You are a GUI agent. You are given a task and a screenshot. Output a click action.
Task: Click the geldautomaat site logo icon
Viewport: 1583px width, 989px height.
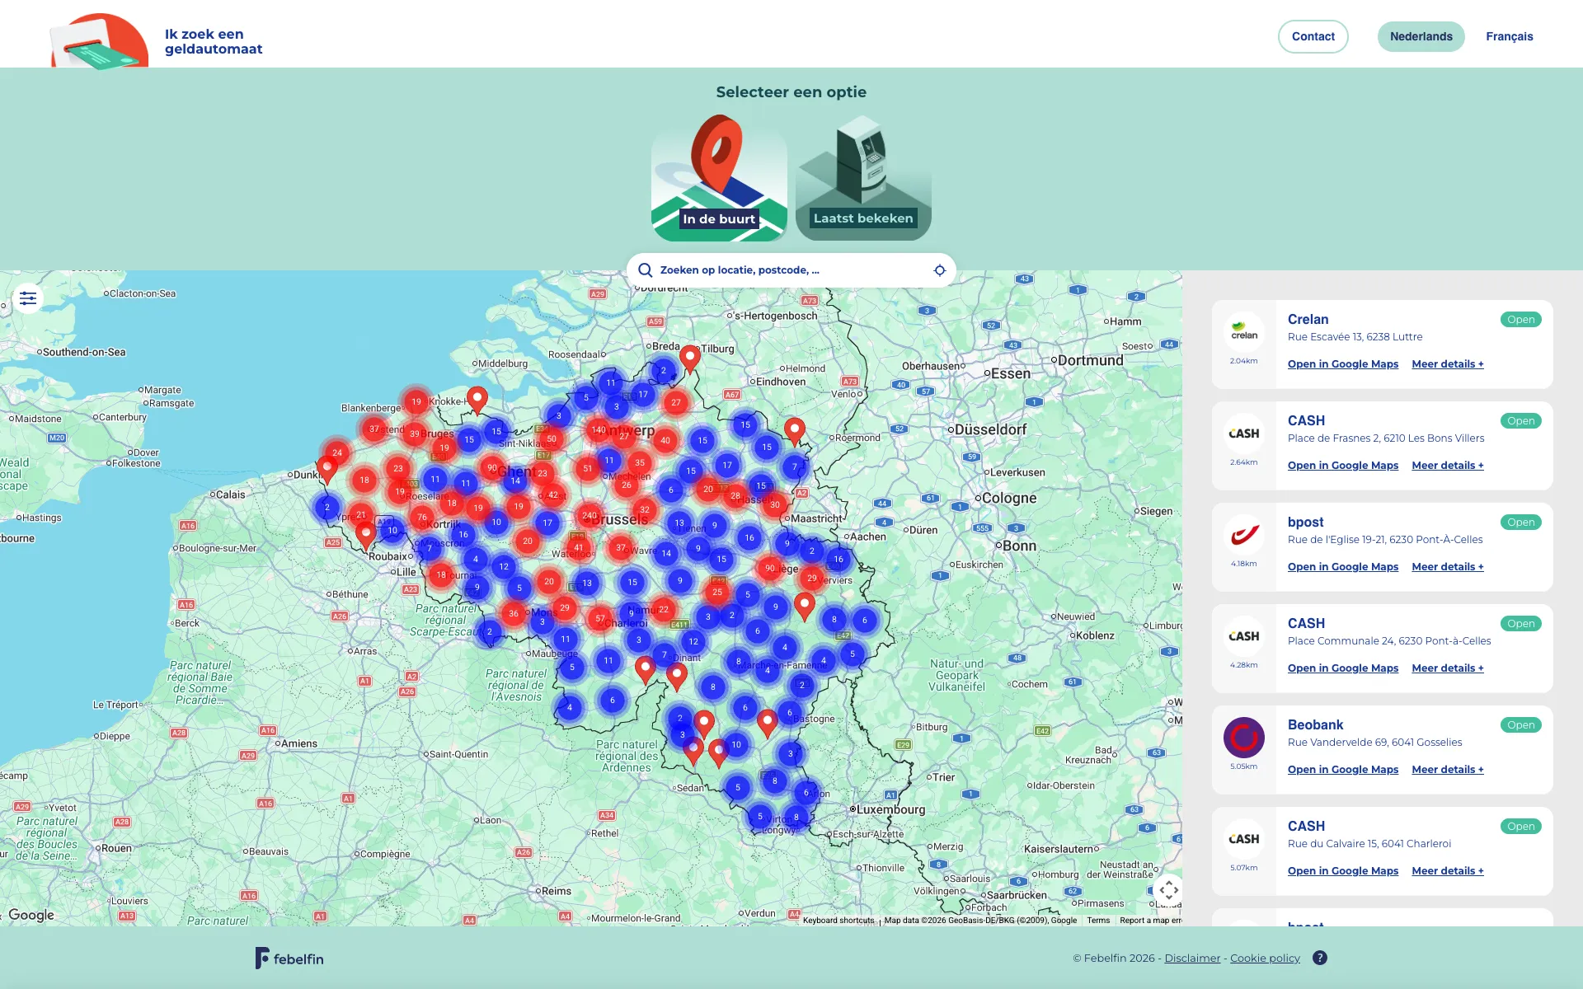(x=100, y=40)
